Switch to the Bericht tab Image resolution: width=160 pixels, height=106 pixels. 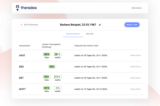tap(90, 34)
